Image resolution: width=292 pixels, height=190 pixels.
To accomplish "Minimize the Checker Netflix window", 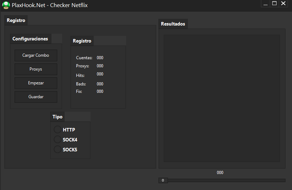I will click(x=265, y=4).
